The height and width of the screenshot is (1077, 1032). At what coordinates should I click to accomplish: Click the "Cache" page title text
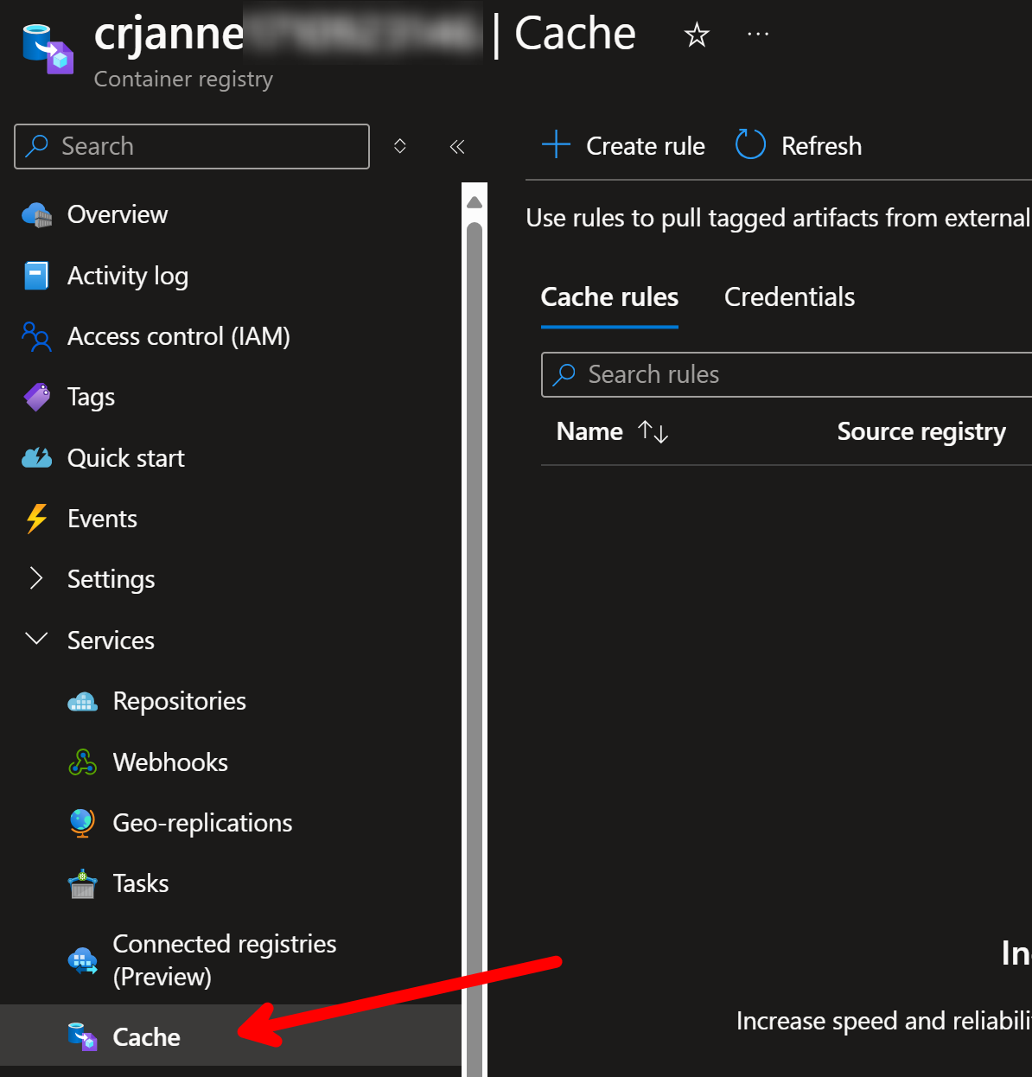[575, 34]
